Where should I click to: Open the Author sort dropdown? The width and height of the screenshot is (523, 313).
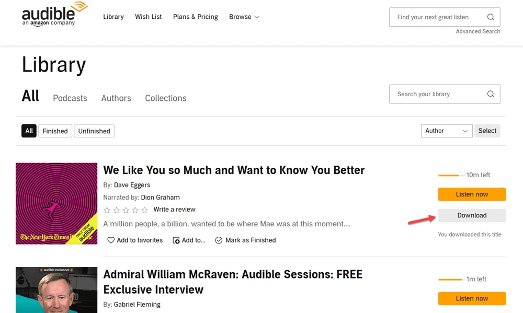(446, 131)
